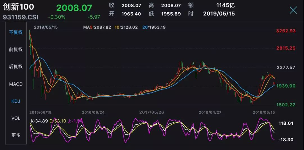Click the 2016/06/24 date axis label
This screenshot has height=150, width=304.
(x=93, y=112)
